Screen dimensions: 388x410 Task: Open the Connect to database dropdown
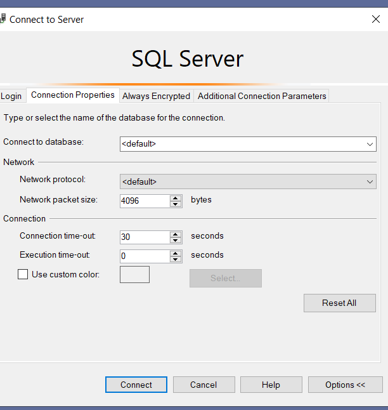370,144
